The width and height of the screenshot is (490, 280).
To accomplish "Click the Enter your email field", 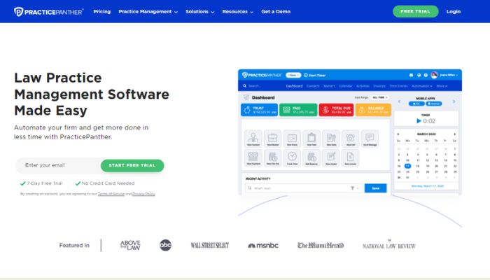I will (x=58, y=165).
